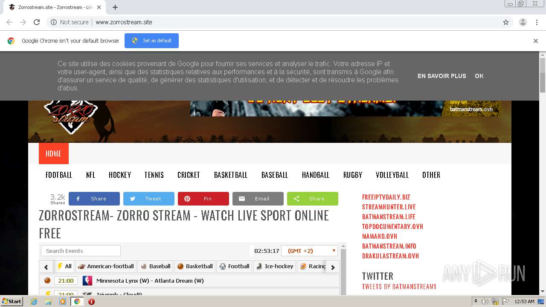Screen dimensions: 546x307
Task: View the Not secure site info
Action: (x=70, y=22)
